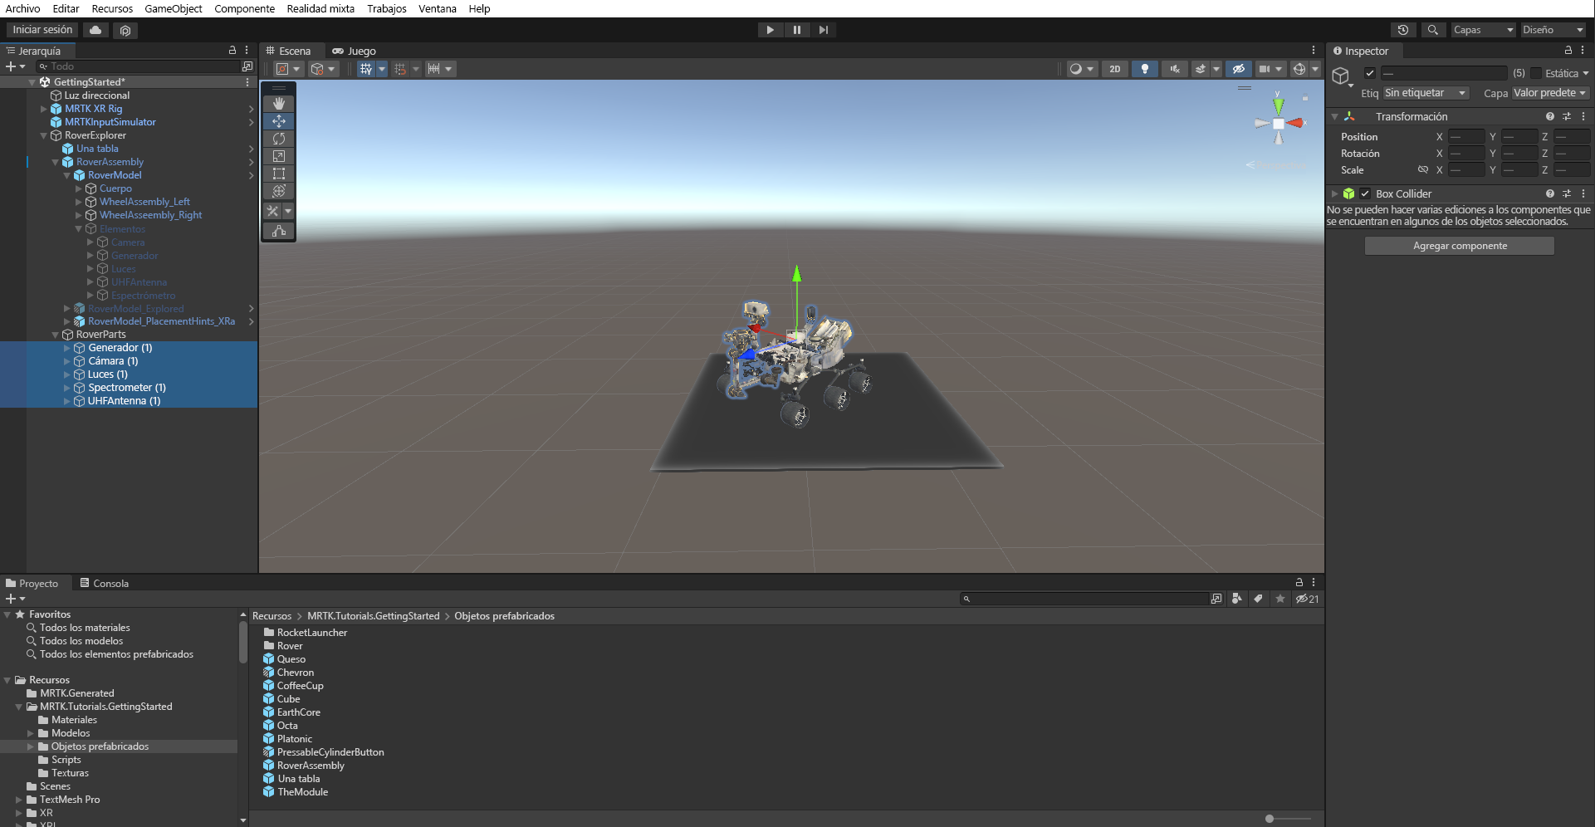Toggle scene lighting lightbulb
Viewport: 1595px width, 827px height.
(1145, 69)
